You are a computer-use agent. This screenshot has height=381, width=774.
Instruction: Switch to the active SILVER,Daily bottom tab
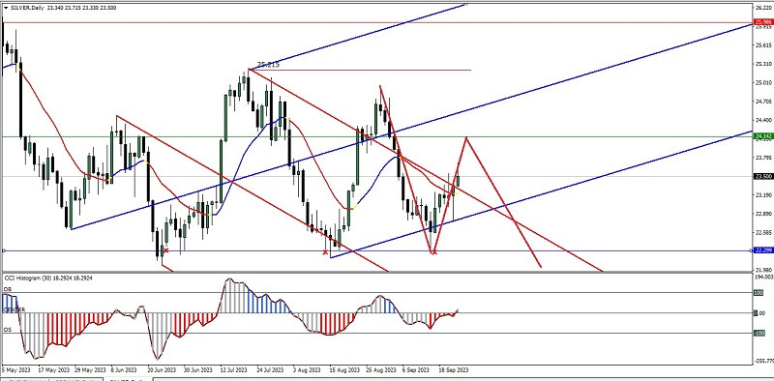(x=128, y=378)
